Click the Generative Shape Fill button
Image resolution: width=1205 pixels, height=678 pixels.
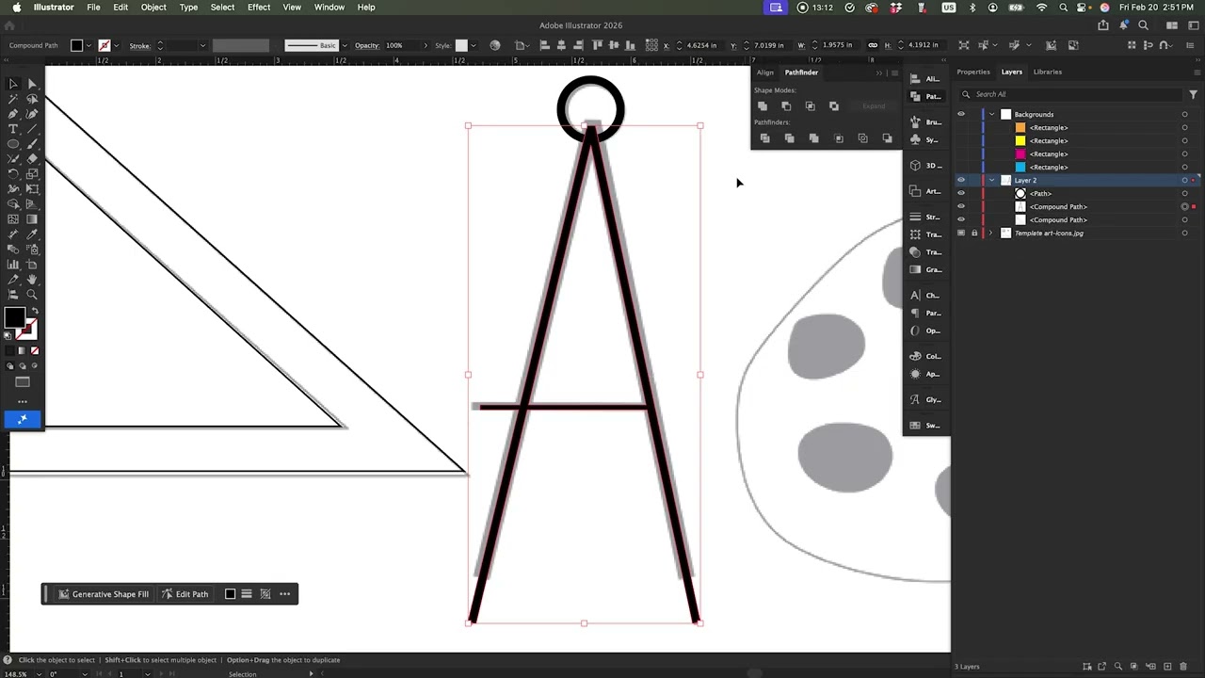(104, 594)
